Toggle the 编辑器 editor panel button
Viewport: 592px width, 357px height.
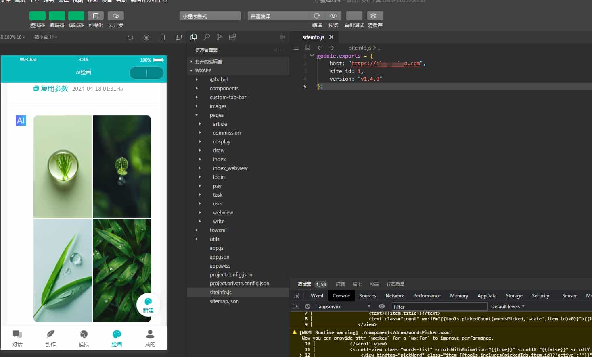(56, 16)
